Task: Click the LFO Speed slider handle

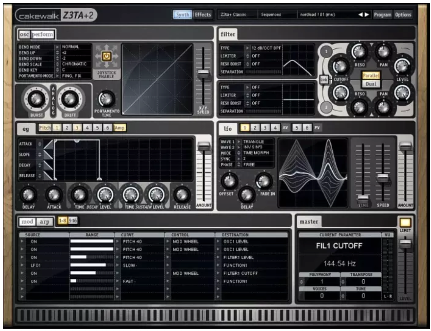Action: [x=383, y=178]
